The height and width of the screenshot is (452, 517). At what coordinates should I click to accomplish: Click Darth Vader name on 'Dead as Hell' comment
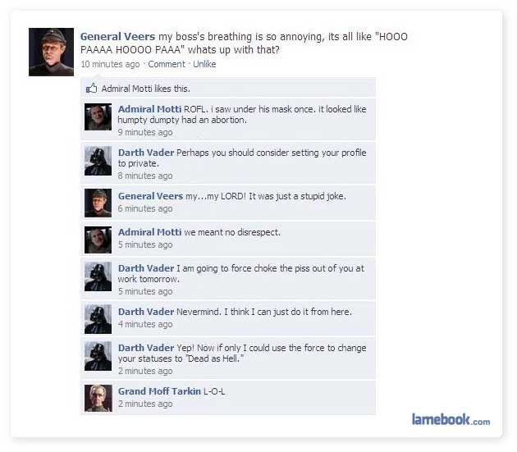(x=146, y=348)
